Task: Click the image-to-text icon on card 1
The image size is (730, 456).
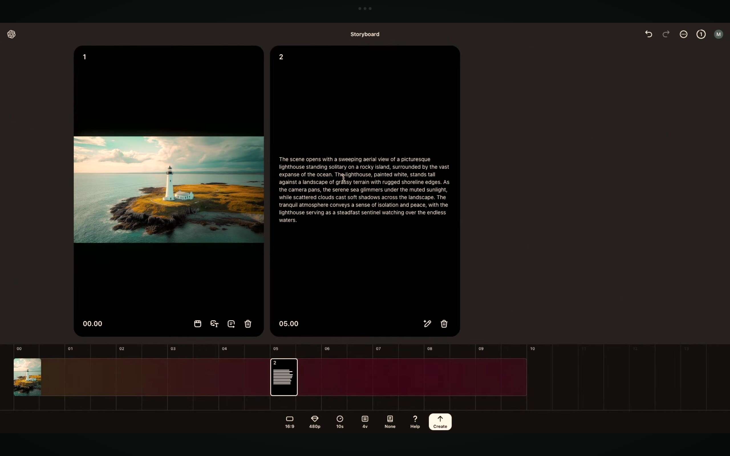Action: click(x=214, y=323)
